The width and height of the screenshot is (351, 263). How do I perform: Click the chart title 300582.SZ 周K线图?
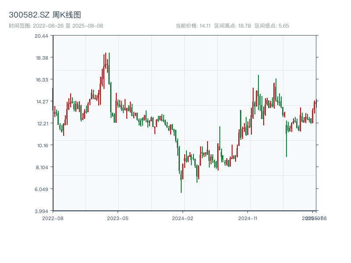(45, 15)
